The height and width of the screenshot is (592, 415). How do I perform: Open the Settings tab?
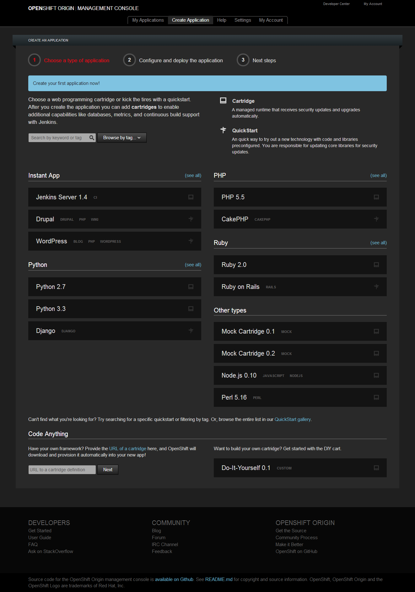[243, 20]
